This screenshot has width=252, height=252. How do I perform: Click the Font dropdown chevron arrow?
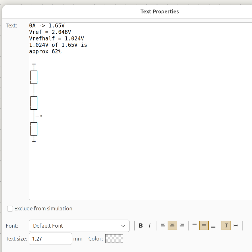click(123, 226)
